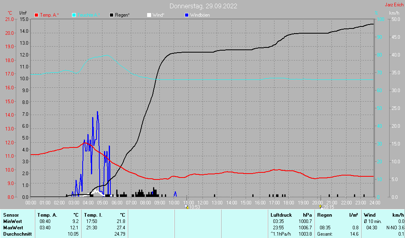Click the 'Gesamt:' rain total label

[x=325, y=234]
